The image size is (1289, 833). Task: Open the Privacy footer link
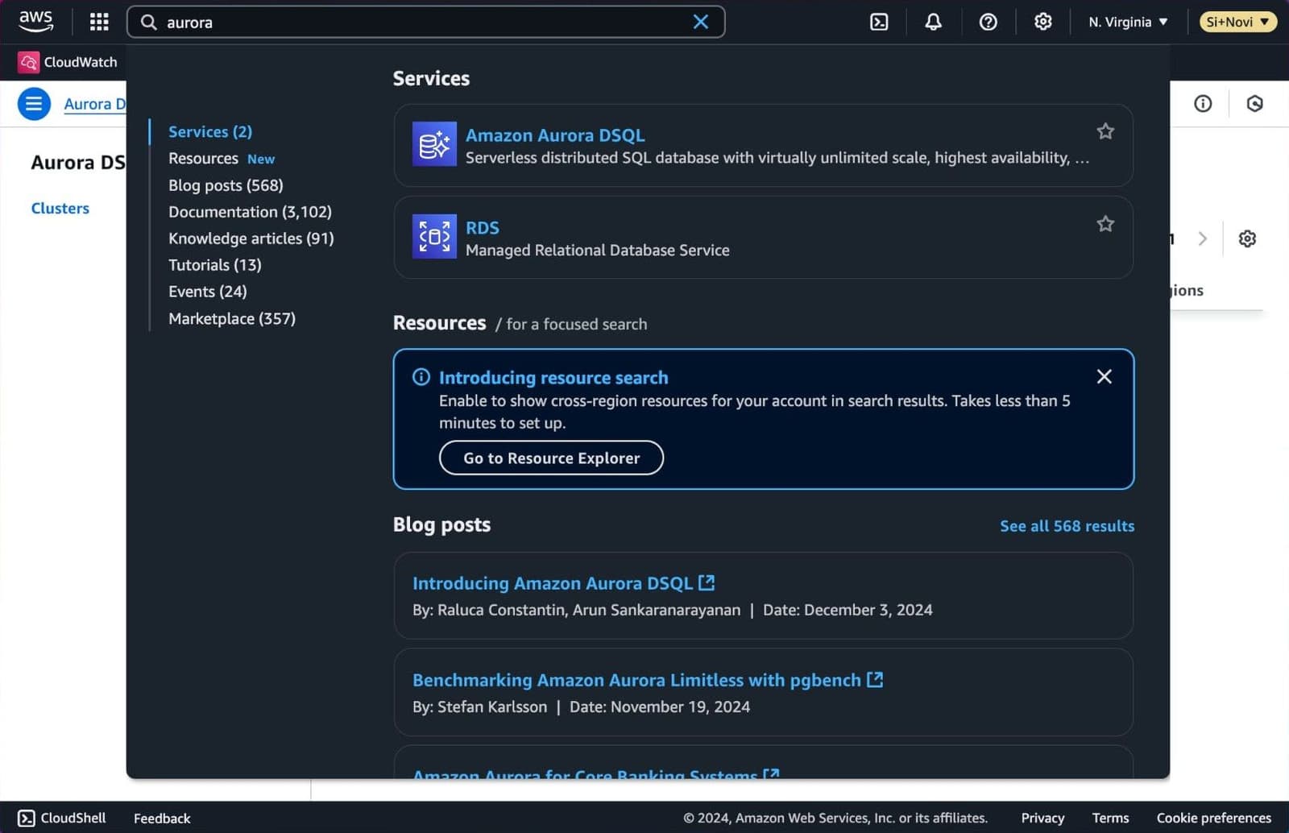[1042, 818]
